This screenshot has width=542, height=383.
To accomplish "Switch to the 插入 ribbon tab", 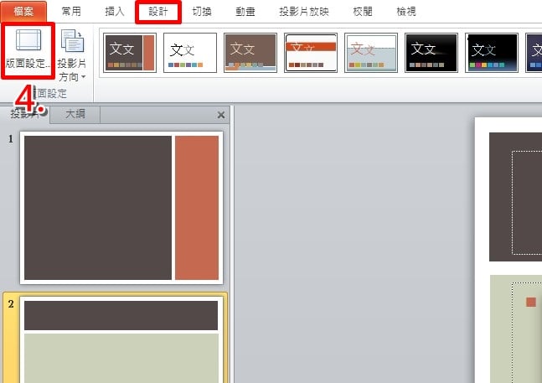I will tap(115, 12).
